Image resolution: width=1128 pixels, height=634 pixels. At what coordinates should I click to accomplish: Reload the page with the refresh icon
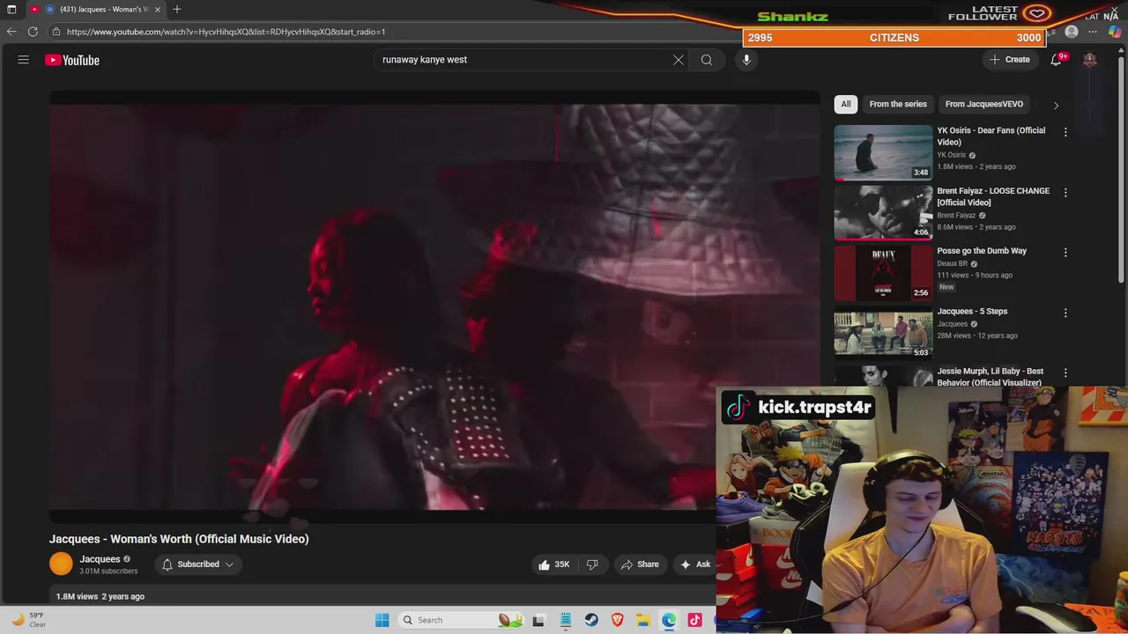point(33,32)
